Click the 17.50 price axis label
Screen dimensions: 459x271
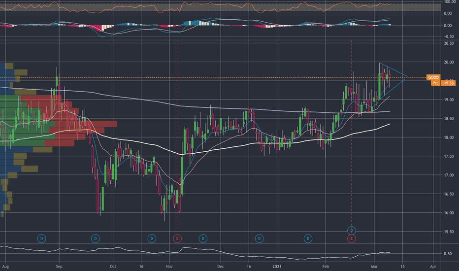(449, 156)
